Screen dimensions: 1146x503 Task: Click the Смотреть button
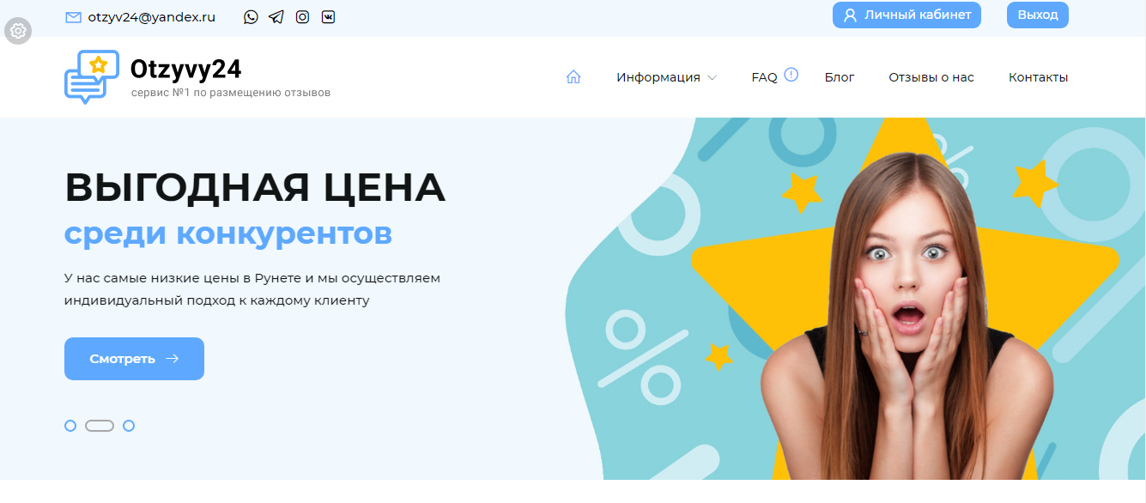[134, 359]
